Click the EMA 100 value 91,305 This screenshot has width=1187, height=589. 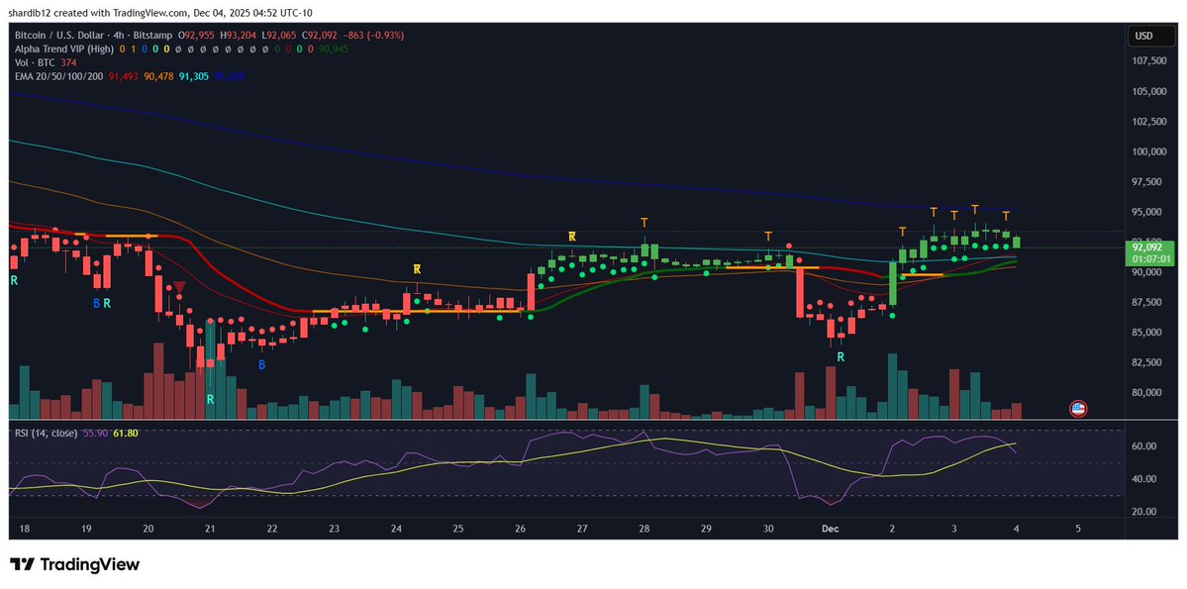[194, 75]
